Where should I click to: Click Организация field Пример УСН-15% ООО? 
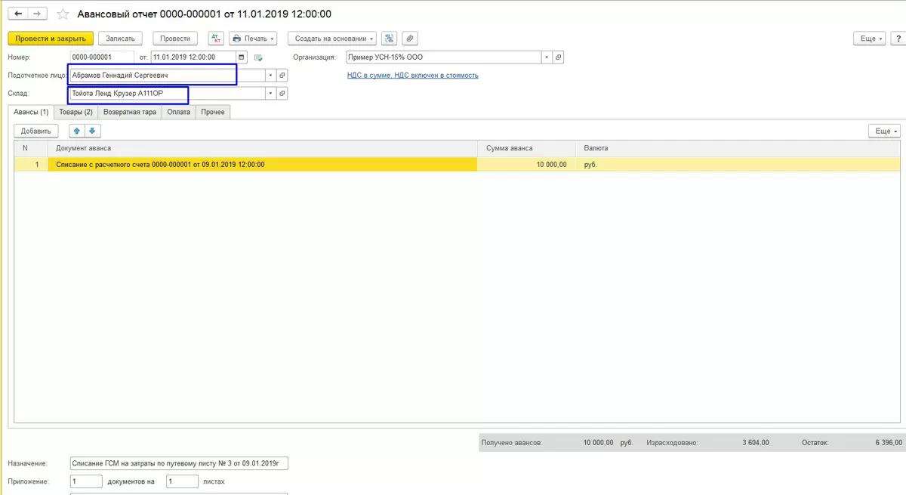coord(444,57)
